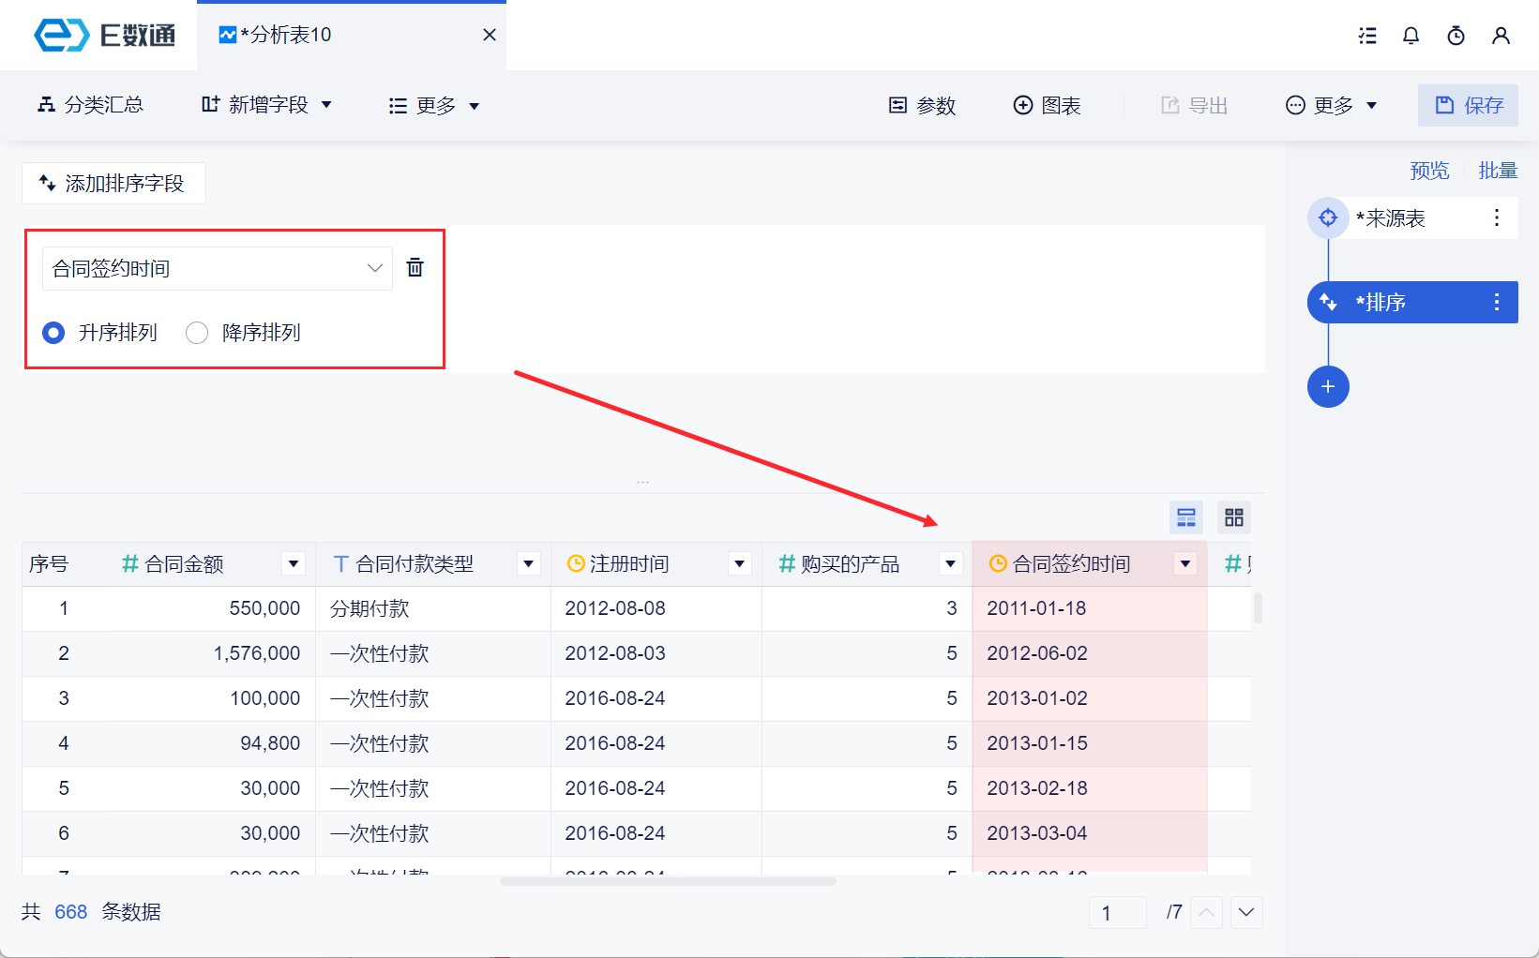Open 合同金额 column dropdown arrow

pos(294,563)
